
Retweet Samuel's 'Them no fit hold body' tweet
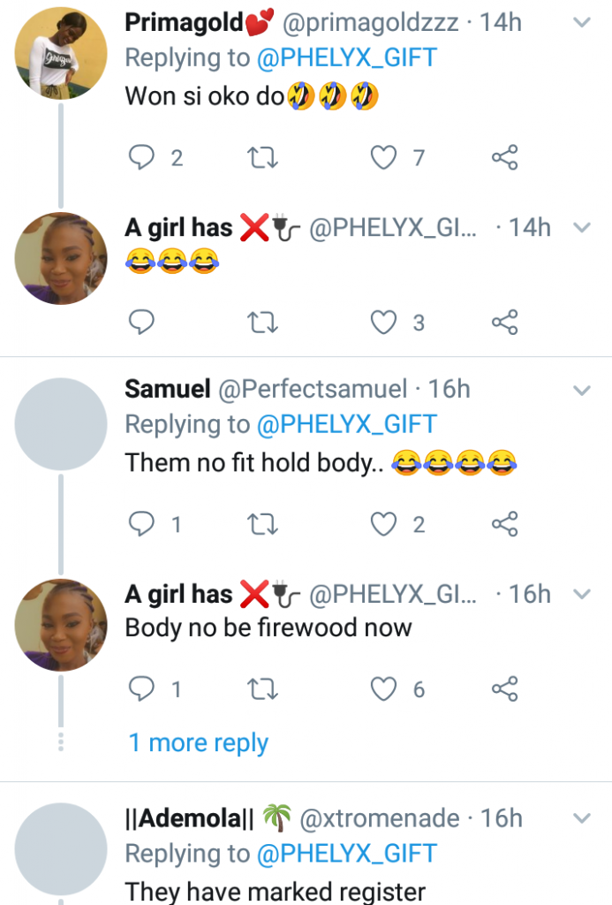[x=262, y=525]
